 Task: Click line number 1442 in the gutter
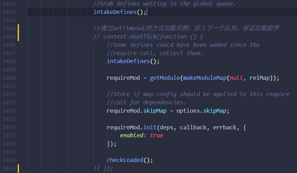point(9,12)
